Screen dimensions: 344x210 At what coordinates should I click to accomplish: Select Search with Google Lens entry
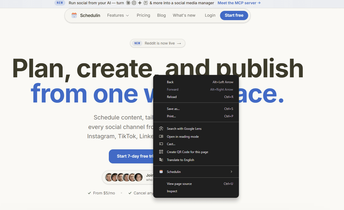coord(196,129)
